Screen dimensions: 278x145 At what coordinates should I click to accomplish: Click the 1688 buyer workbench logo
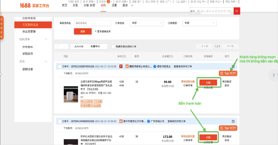pyautogui.click(x=34, y=6)
